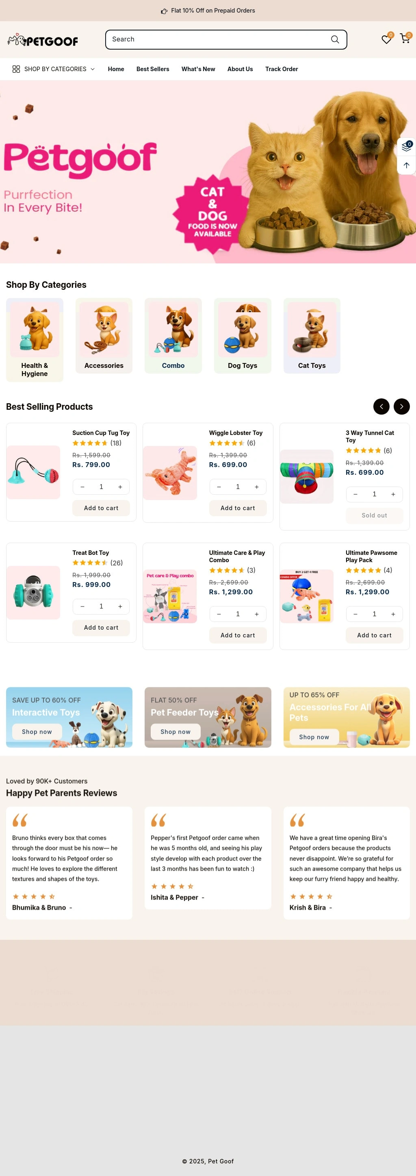Open the shopping cart icon

tap(405, 39)
